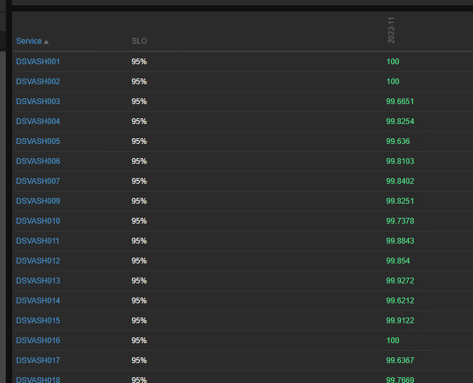Click the 99.8843 value for DSVASH011
Image resolution: width=473 pixels, height=383 pixels.
tap(400, 240)
